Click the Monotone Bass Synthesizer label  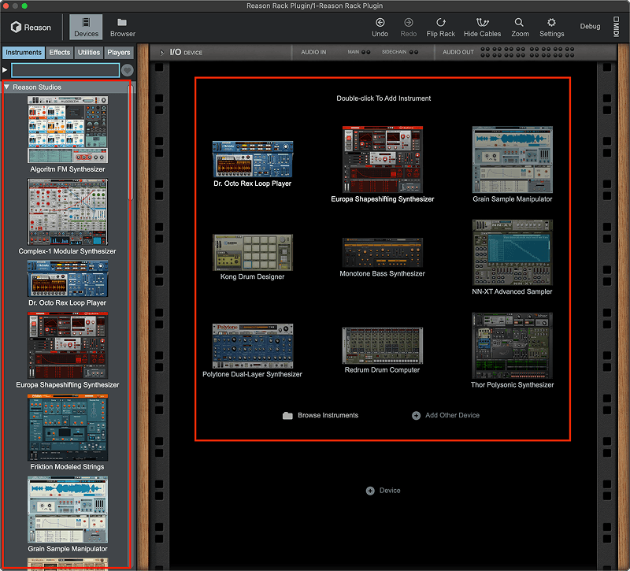[x=382, y=273]
